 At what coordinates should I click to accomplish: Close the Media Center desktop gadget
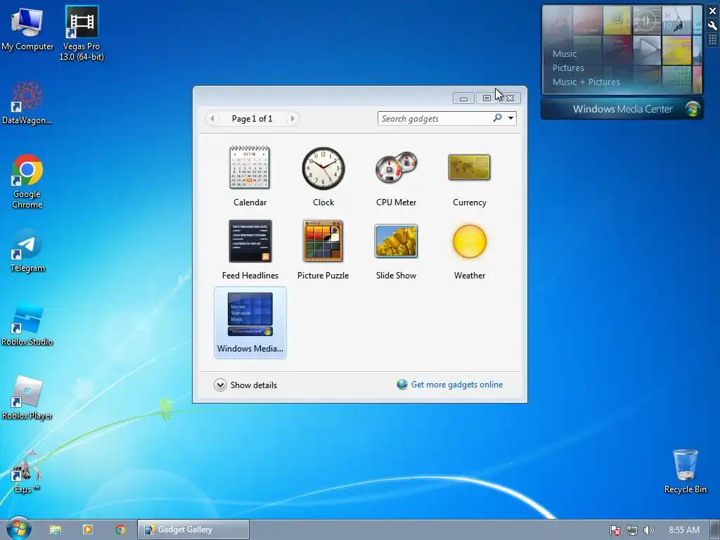click(x=713, y=11)
